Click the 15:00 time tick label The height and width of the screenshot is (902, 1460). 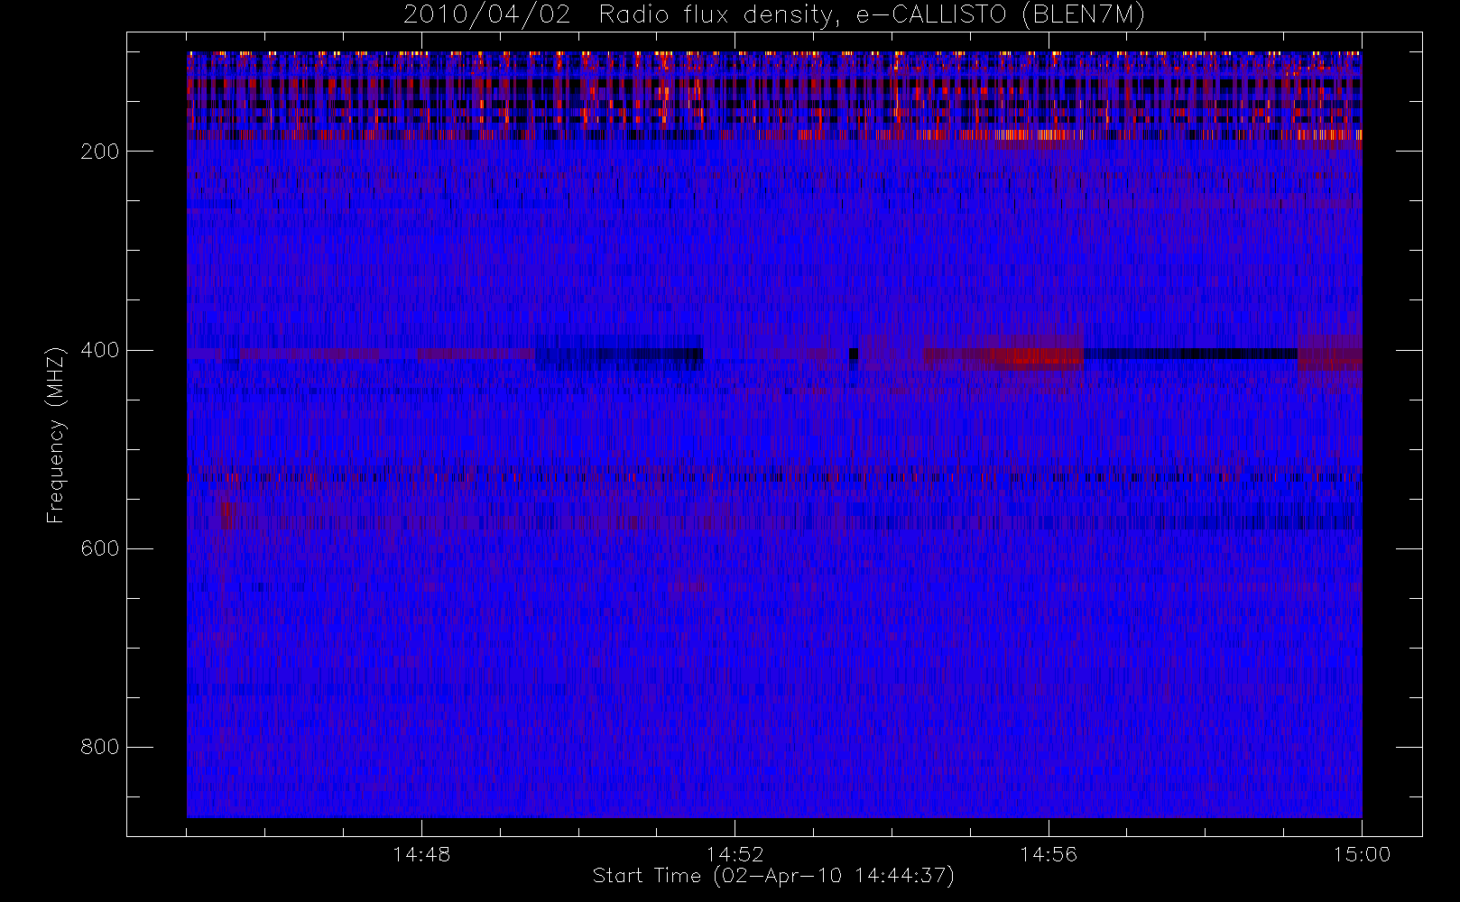pyautogui.click(x=1362, y=854)
